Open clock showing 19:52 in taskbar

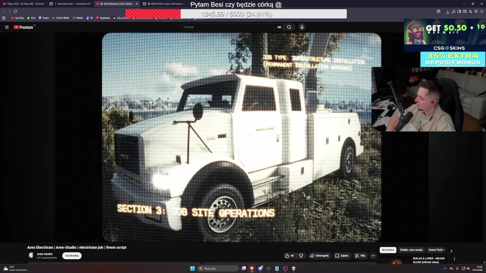coord(477,268)
